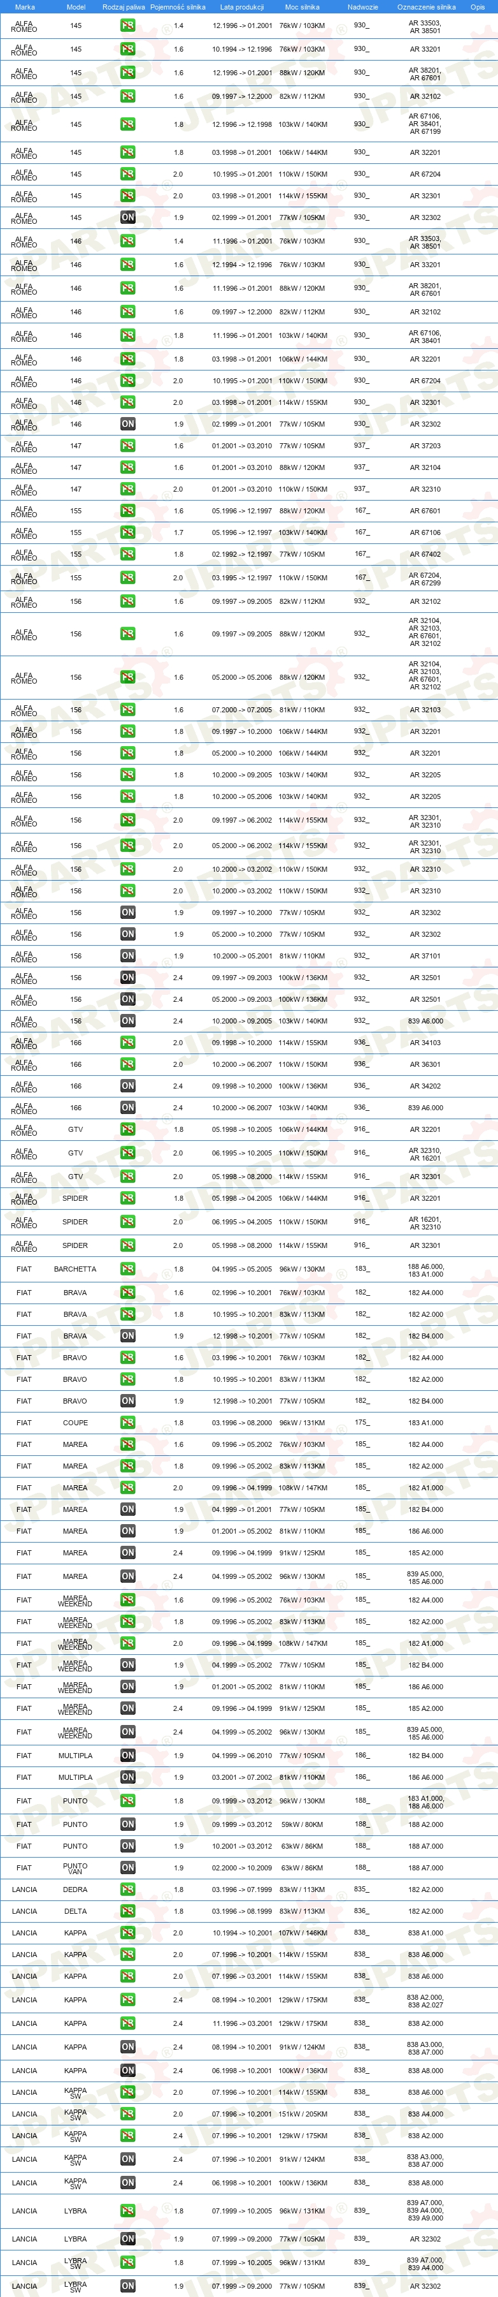Viewport: 498px width, 2297px height.
Task: Click the production years 02.1992 -> 12.1997
Action: [241, 555]
